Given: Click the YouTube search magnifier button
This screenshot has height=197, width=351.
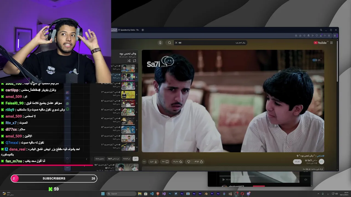Looking at the screenshot, I should click(169, 43).
